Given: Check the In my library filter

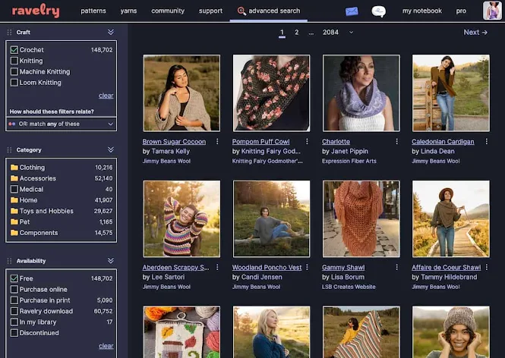Looking at the screenshot, I should pyautogui.click(x=14, y=322).
